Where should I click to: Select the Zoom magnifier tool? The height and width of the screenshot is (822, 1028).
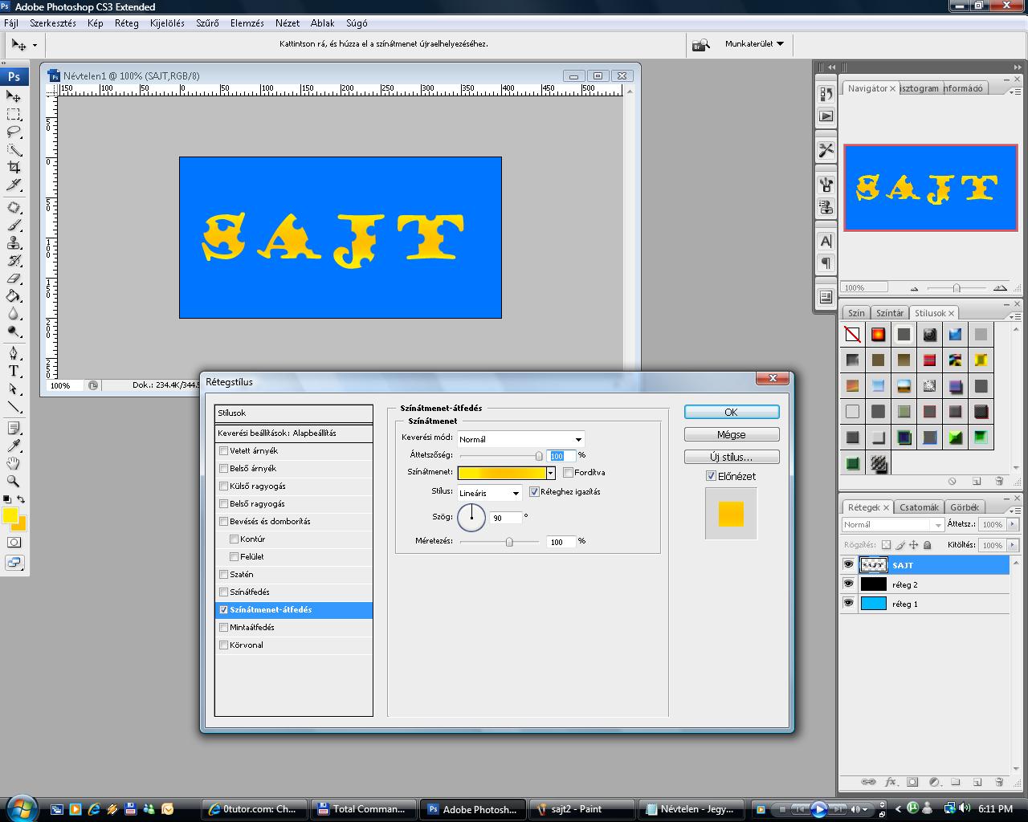(x=14, y=482)
